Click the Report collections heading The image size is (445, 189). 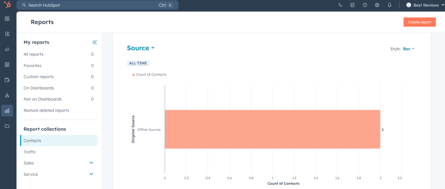tap(45, 129)
